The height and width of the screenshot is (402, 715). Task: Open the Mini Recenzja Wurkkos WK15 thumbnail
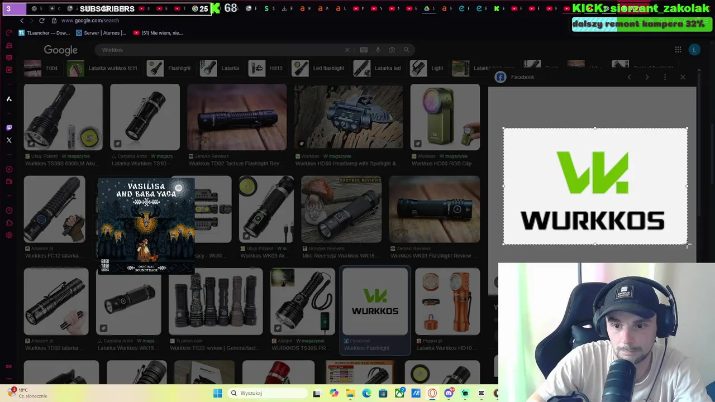341,209
